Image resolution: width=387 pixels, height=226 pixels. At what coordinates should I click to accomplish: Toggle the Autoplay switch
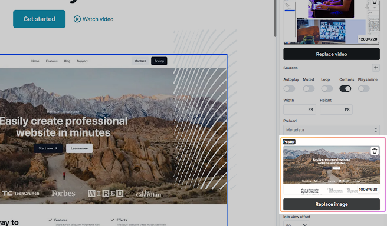(x=289, y=89)
